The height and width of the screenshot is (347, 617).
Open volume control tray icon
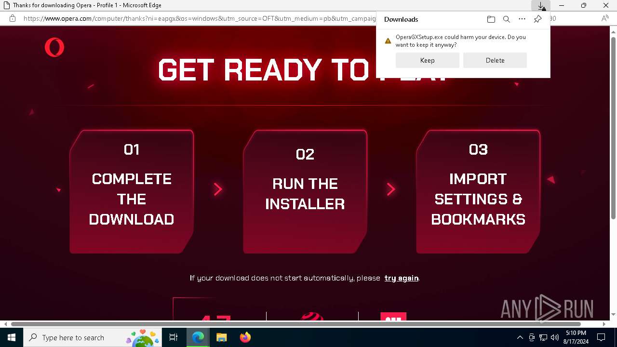[555, 337]
